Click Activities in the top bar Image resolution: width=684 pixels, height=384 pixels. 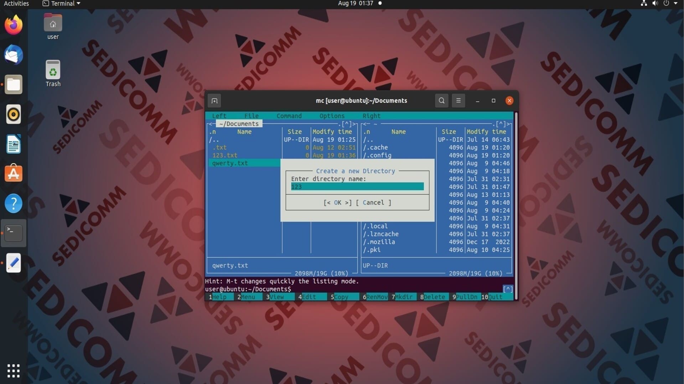[x=16, y=4]
